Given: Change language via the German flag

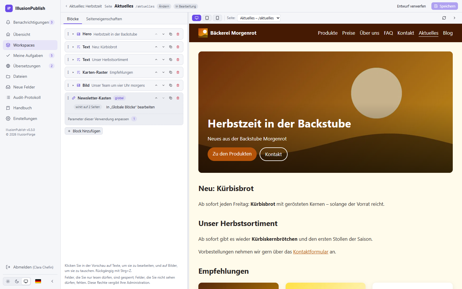Looking at the screenshot, I should tap(38, 281).
